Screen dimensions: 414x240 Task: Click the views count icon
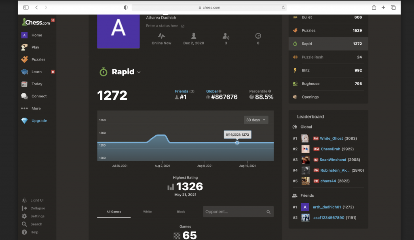tap(258, 36)
